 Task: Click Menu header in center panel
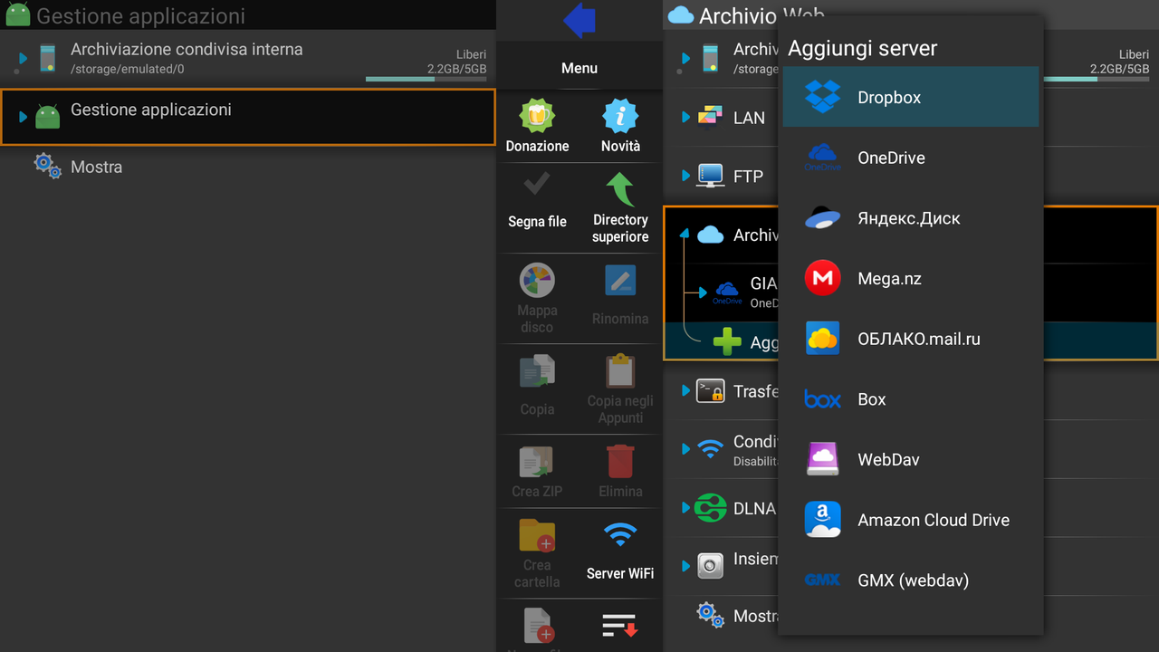(579, 68)
